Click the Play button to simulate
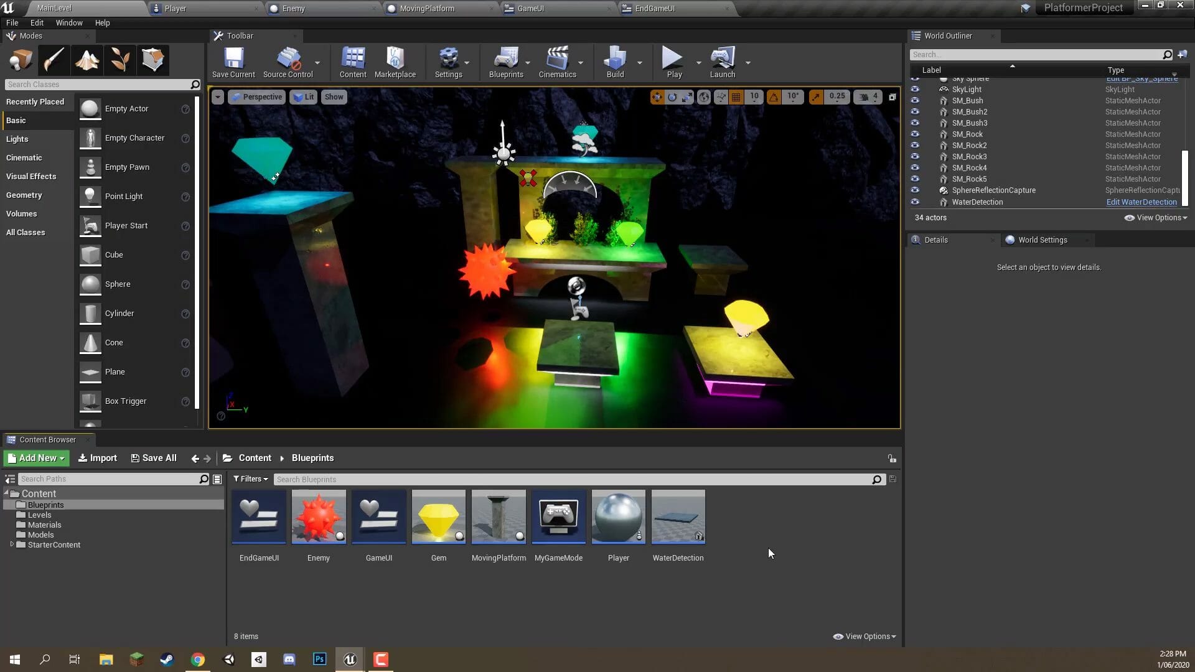Screen dimensions: 1195x672 coord(672,62)
